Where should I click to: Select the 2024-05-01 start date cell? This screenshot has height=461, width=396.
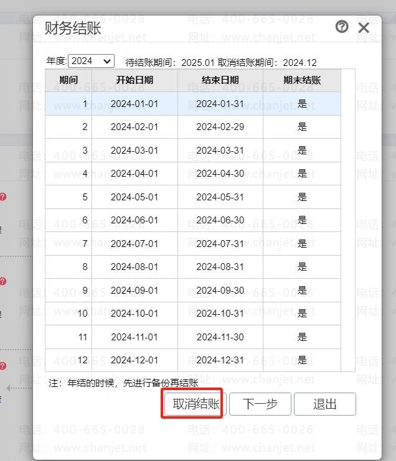(134, 197)
